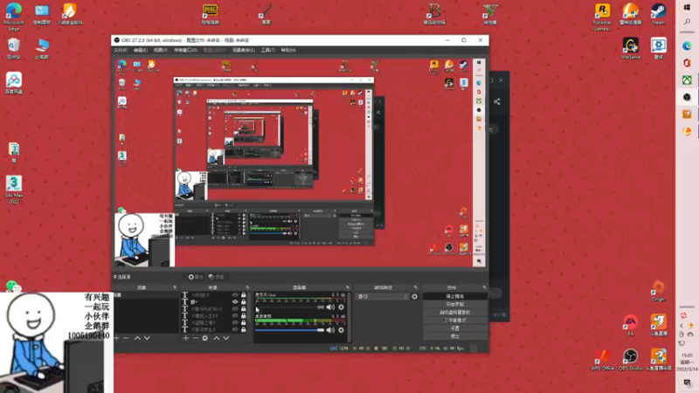Click the Stop Streaming button
This screenshot has height=393, width=699.
tap(454, 296)
